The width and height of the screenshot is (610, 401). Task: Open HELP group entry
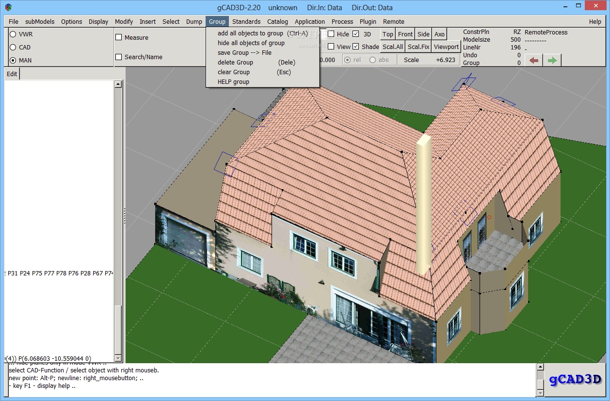click(262, 82)
